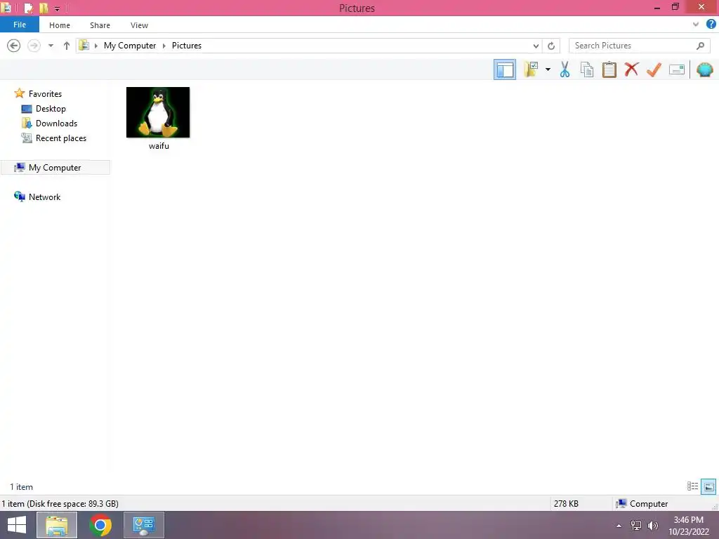Show hidden system tray icons
This screenshot has height=539, width=719.
619,525
